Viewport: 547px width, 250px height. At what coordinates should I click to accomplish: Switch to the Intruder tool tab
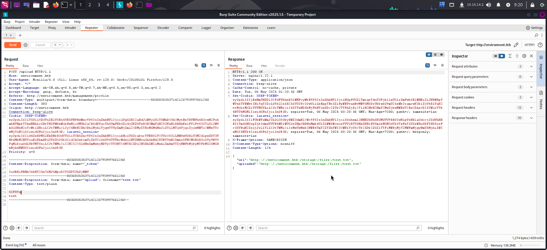click(x=70, y=28)
